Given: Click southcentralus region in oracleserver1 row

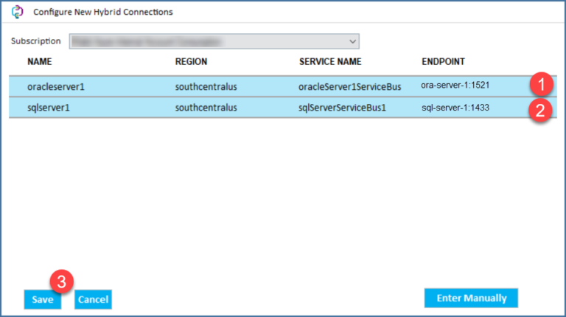Looking at the screenshot, I should (x=206, y=87).
